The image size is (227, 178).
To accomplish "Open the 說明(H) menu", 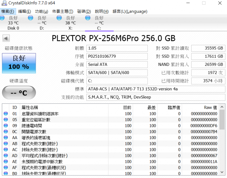I will point(102,11).
